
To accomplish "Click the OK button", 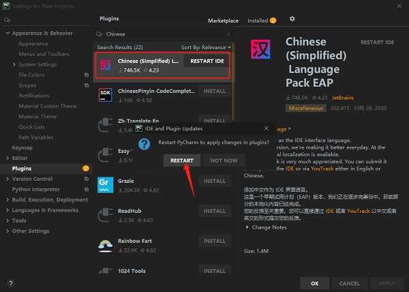I will 314,283.
